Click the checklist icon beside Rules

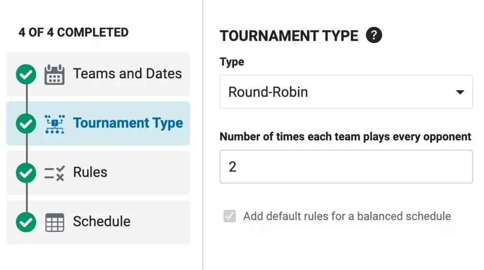[x=54, y=173]
